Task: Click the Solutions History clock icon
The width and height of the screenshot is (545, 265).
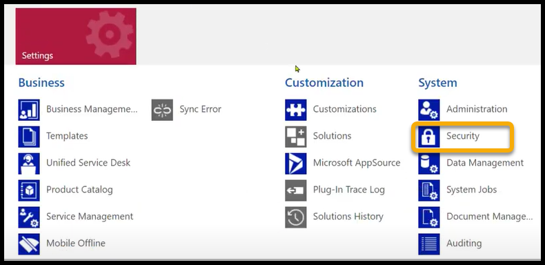Action: (x=296, y=217)
